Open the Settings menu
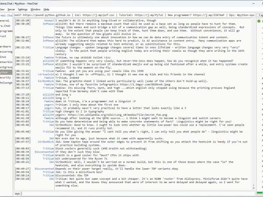Viewport: 263px width, 197px height. click(x=23, y=9)
